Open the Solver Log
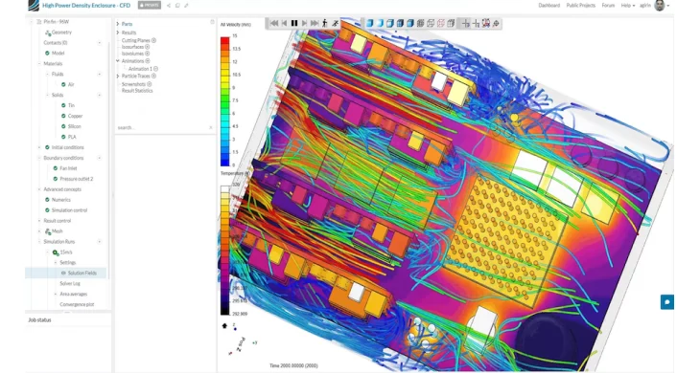The height and width of the screenshot is (373, 700). 70,283
